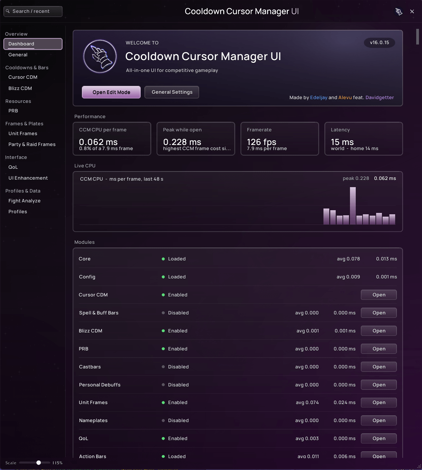
Task: Click the gauntlet icon in title bar
Action: pos(399,12)
